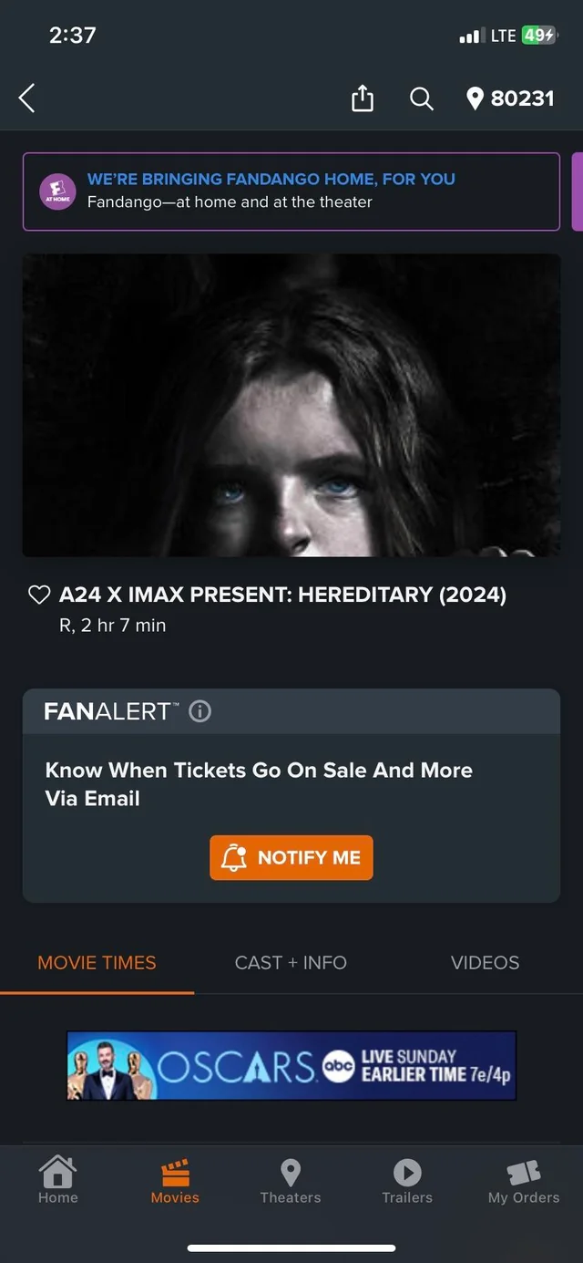The width and height of the screenshot is (583, 1263).
Task: Open FanAlert info icon
Action: 199,711
